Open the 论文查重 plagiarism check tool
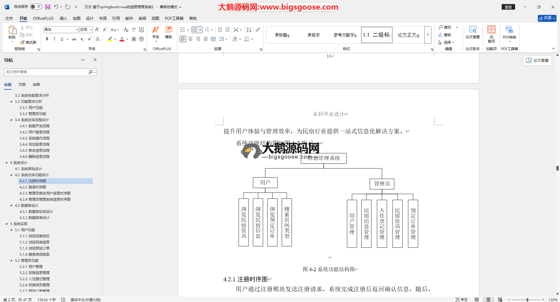This screenshot has height=302, width=560. [473, 32]
